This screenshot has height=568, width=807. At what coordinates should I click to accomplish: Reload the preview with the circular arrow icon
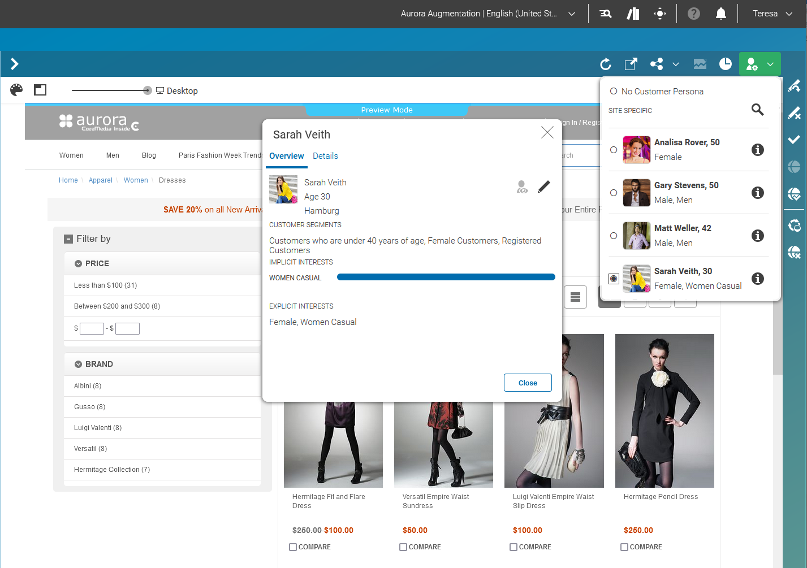pyautogui.click(x=605, y=64)
